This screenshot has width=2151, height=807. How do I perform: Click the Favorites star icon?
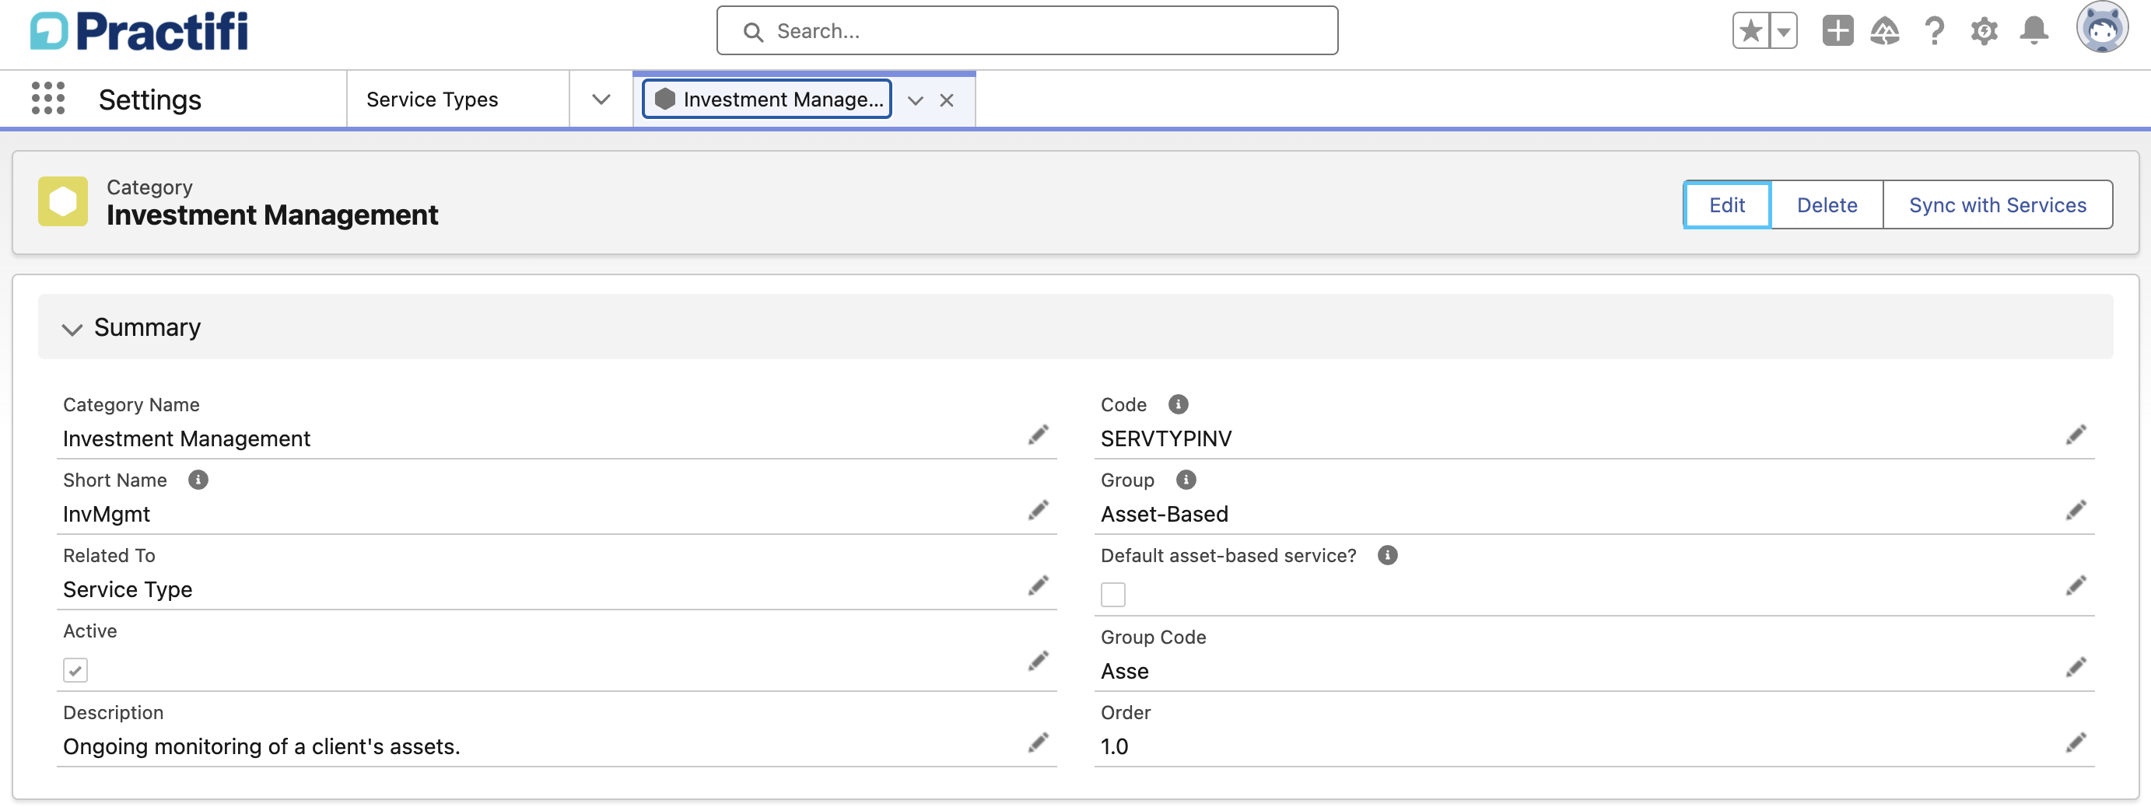[1751, 32]
